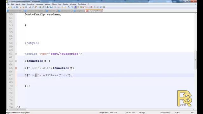Viewport: 203px width, 114px height.
Task: Click the ".add" selector string
Action: (34, 68)
